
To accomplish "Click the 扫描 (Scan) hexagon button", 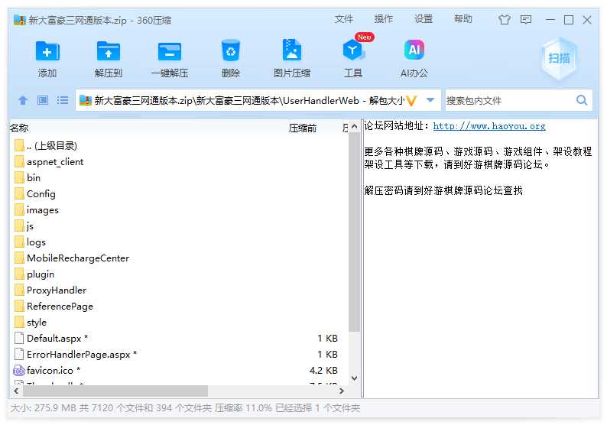I will [x=559, y=58].
